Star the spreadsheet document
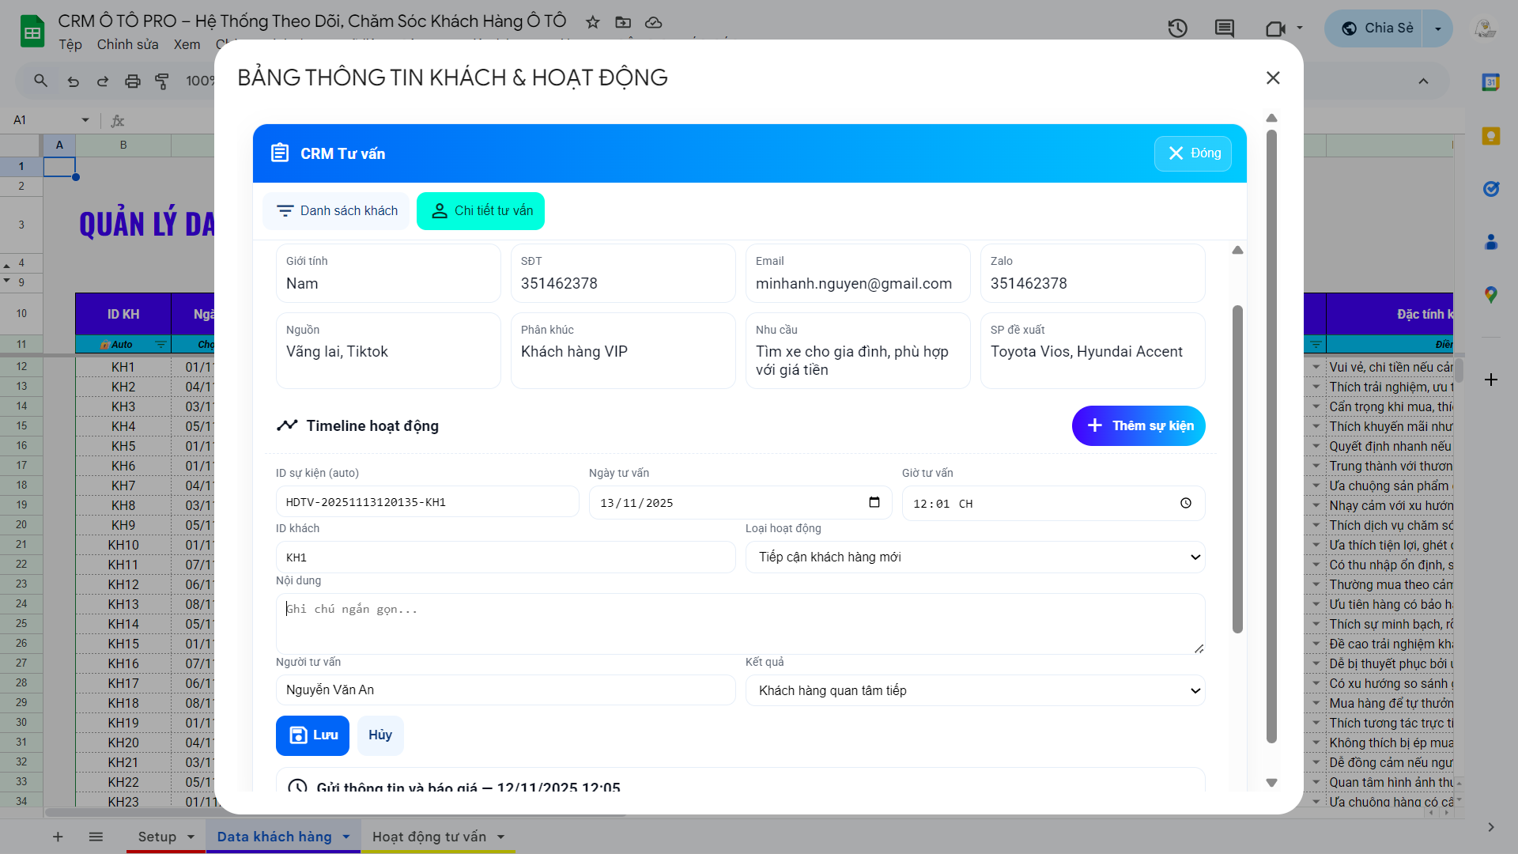Screen dimensions: 1518x854 point(592,22)
